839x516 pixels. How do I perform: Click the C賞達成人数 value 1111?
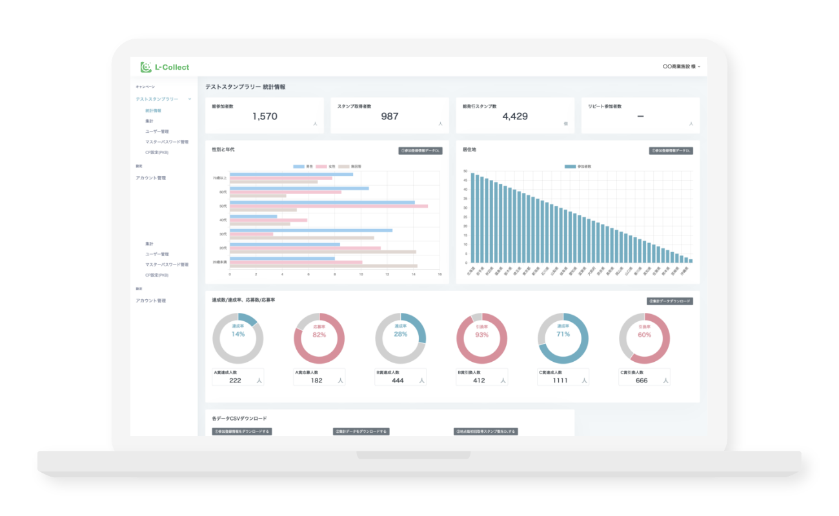[x=560, y=381]
